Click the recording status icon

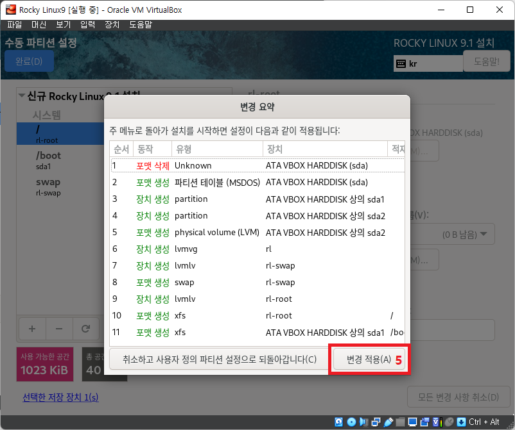click(x=424, y=422)
